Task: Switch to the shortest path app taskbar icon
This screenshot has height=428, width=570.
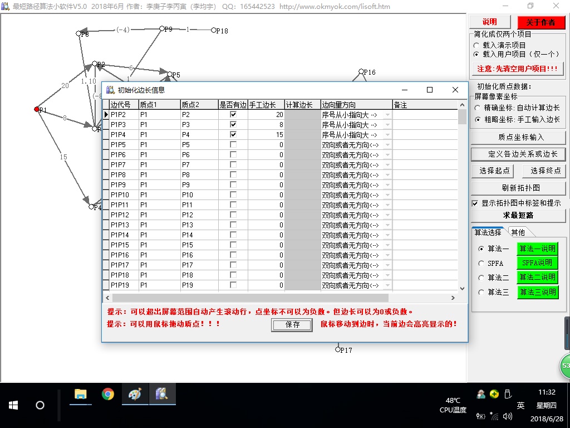Action: [162, 394]
